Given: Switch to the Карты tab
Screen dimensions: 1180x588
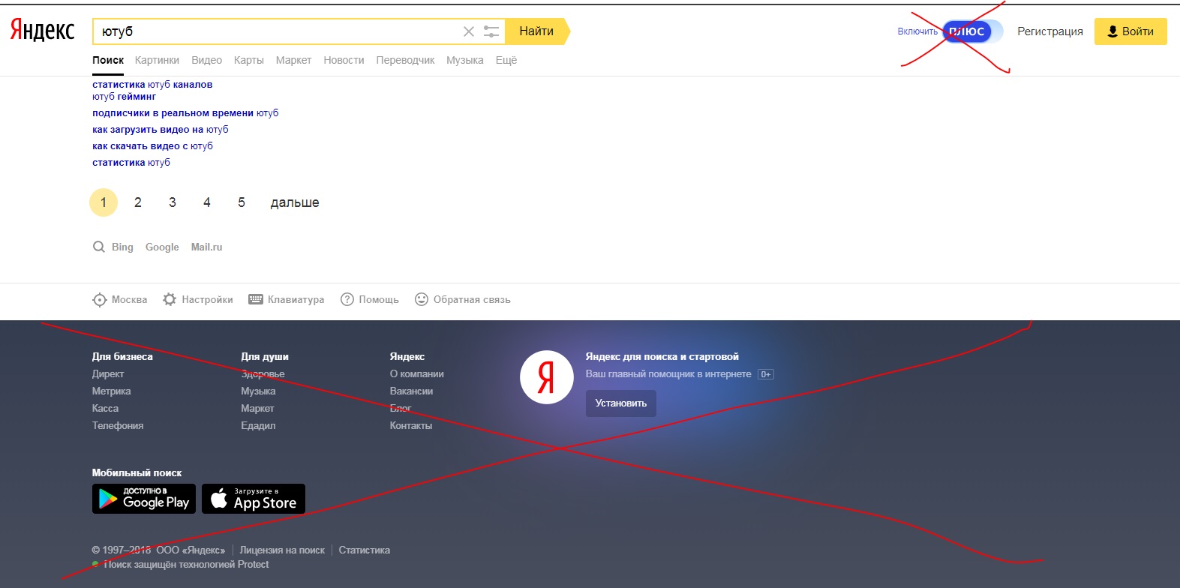Looking at the screenshot, I should (248, 60).
